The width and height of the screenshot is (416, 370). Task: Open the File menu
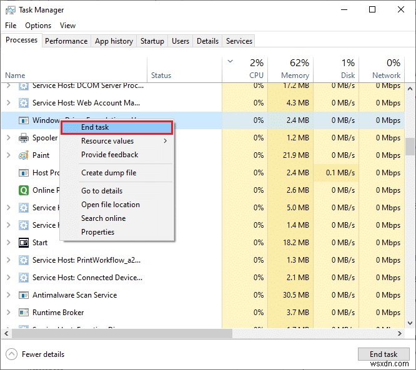11,26
